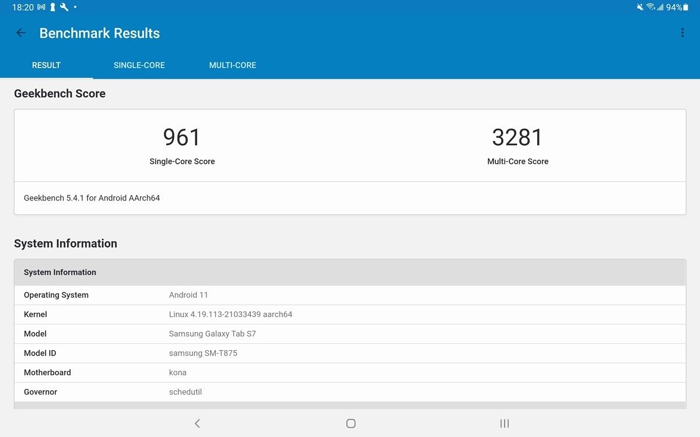Screen dimensions: 700x437
Task: Tap the Geekbench Score heading
Action: pos(60,94)
